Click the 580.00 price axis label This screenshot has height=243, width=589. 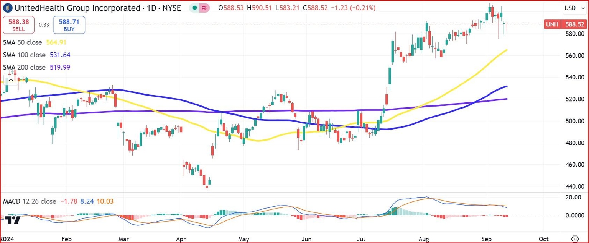574,34
